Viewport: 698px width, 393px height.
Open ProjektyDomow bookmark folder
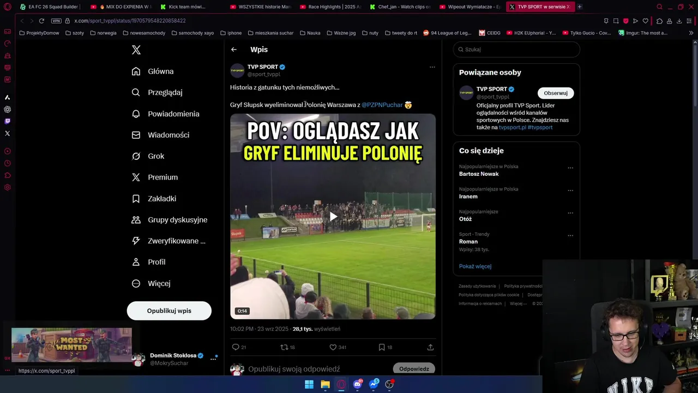(x=39, y=33)
